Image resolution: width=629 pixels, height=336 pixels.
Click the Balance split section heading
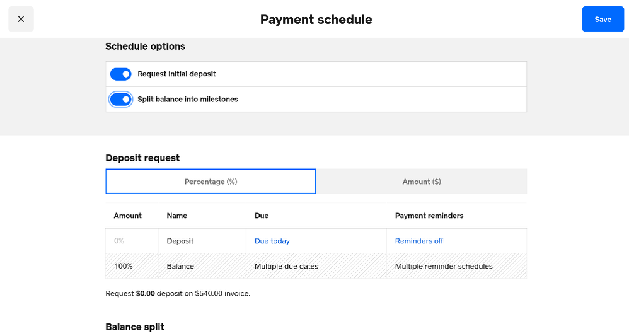135,327
